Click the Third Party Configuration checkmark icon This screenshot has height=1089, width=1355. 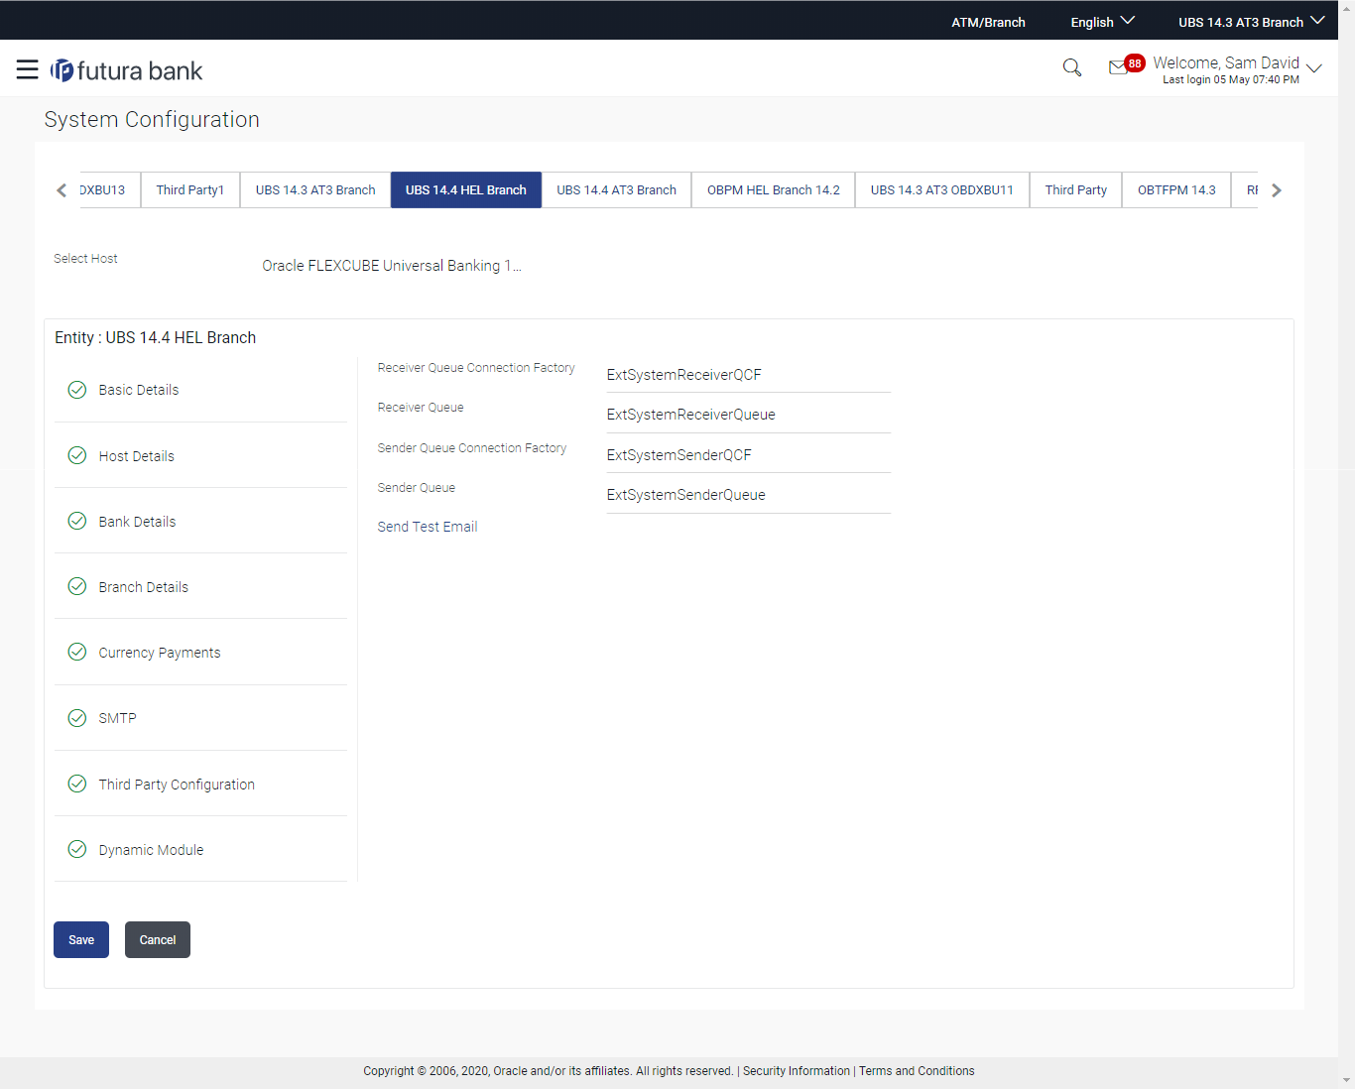[76, 784]
